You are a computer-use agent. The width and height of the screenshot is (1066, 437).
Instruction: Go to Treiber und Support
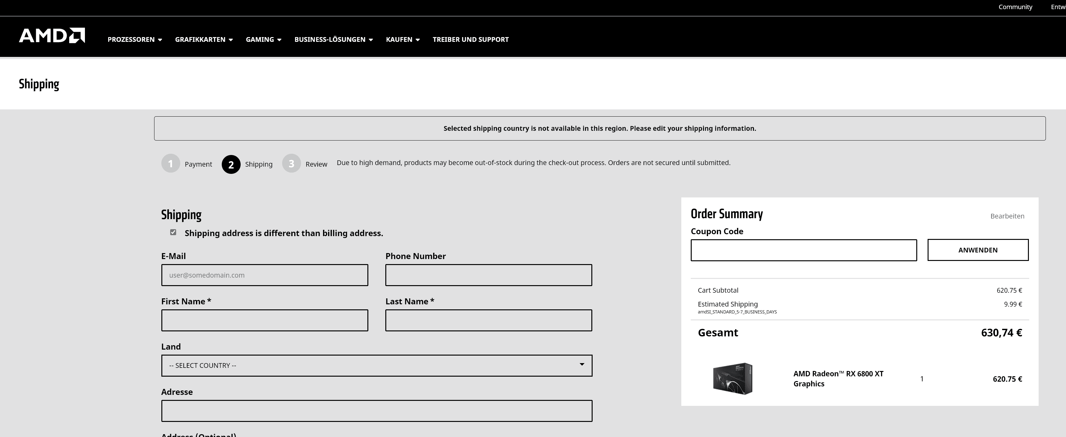coord(471,40)
